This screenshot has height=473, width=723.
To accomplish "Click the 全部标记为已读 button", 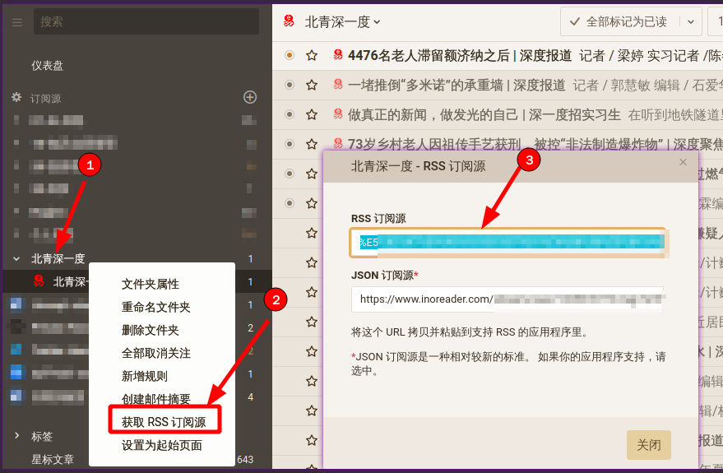I will tap(620, 21).
